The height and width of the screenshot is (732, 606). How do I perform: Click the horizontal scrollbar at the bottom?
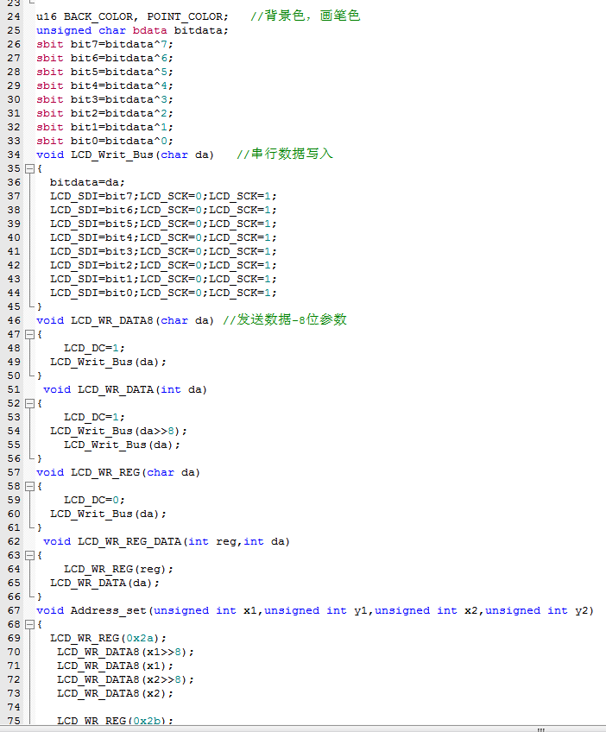pos(303,729)
